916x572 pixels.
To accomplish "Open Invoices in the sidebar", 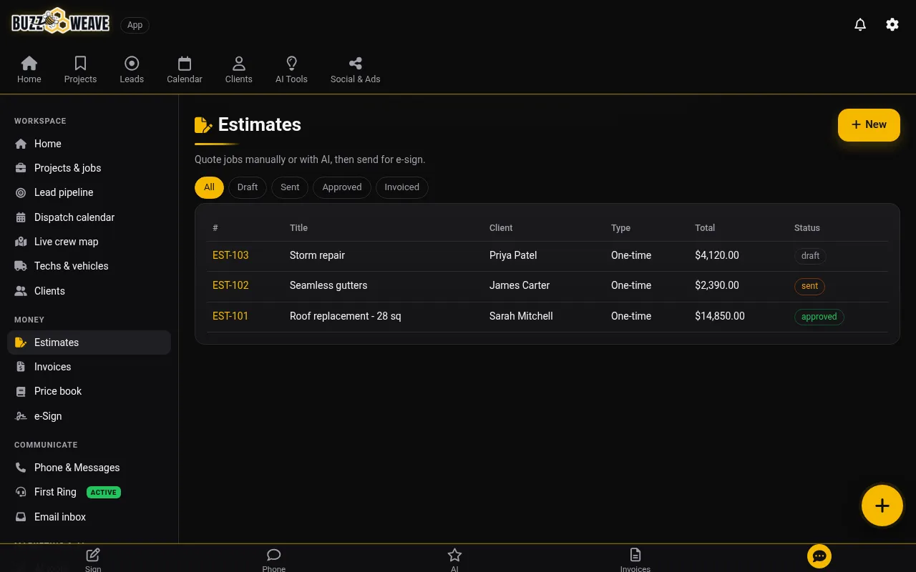I will 89,367.
